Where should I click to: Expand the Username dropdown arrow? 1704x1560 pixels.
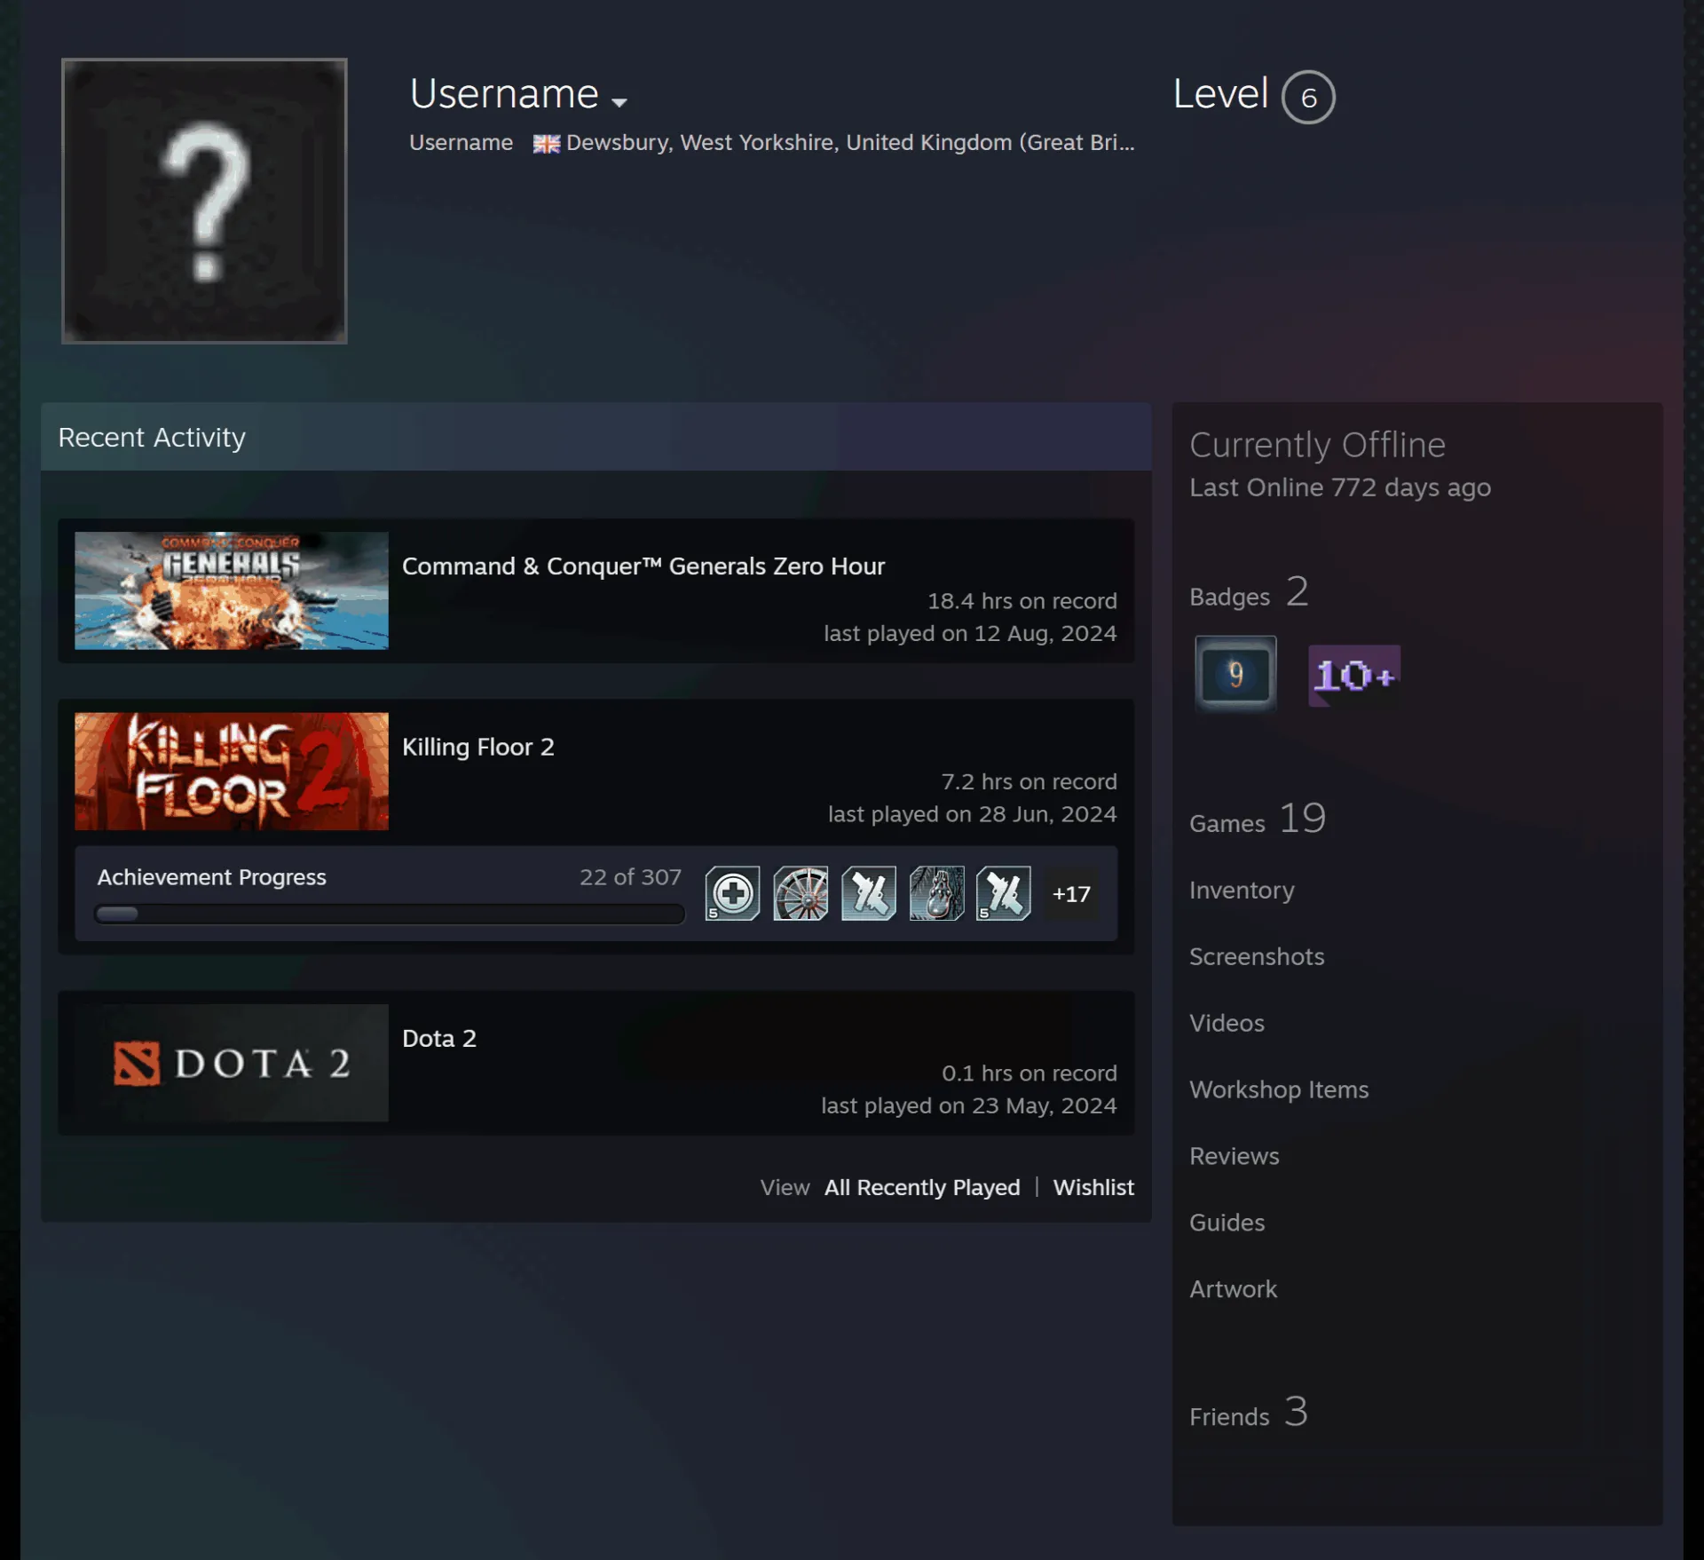click(x=619, y=102)
